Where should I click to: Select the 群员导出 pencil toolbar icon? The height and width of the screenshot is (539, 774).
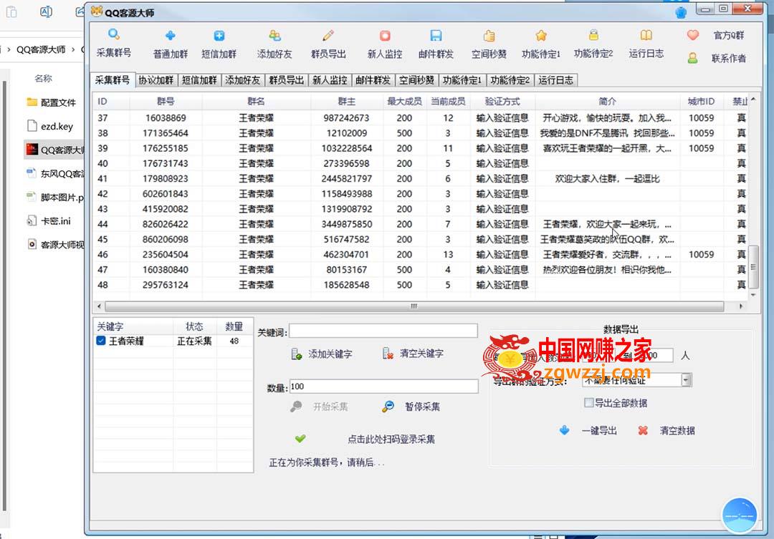coord(328,36)
